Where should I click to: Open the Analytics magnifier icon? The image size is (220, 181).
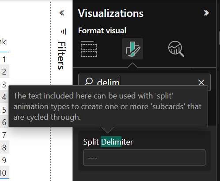click(x=176, y=49)
